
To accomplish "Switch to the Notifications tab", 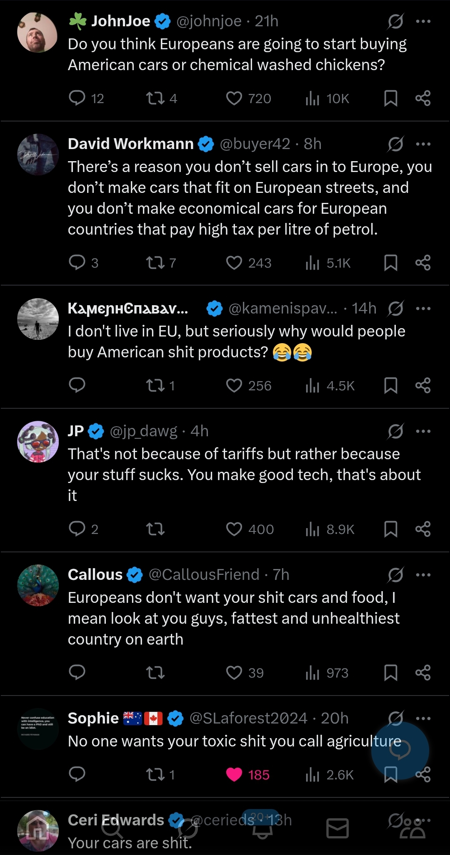I will 262,828.
